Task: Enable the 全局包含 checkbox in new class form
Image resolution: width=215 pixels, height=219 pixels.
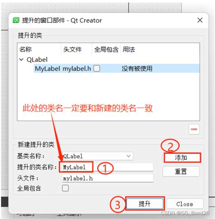Action: point(65,188)
